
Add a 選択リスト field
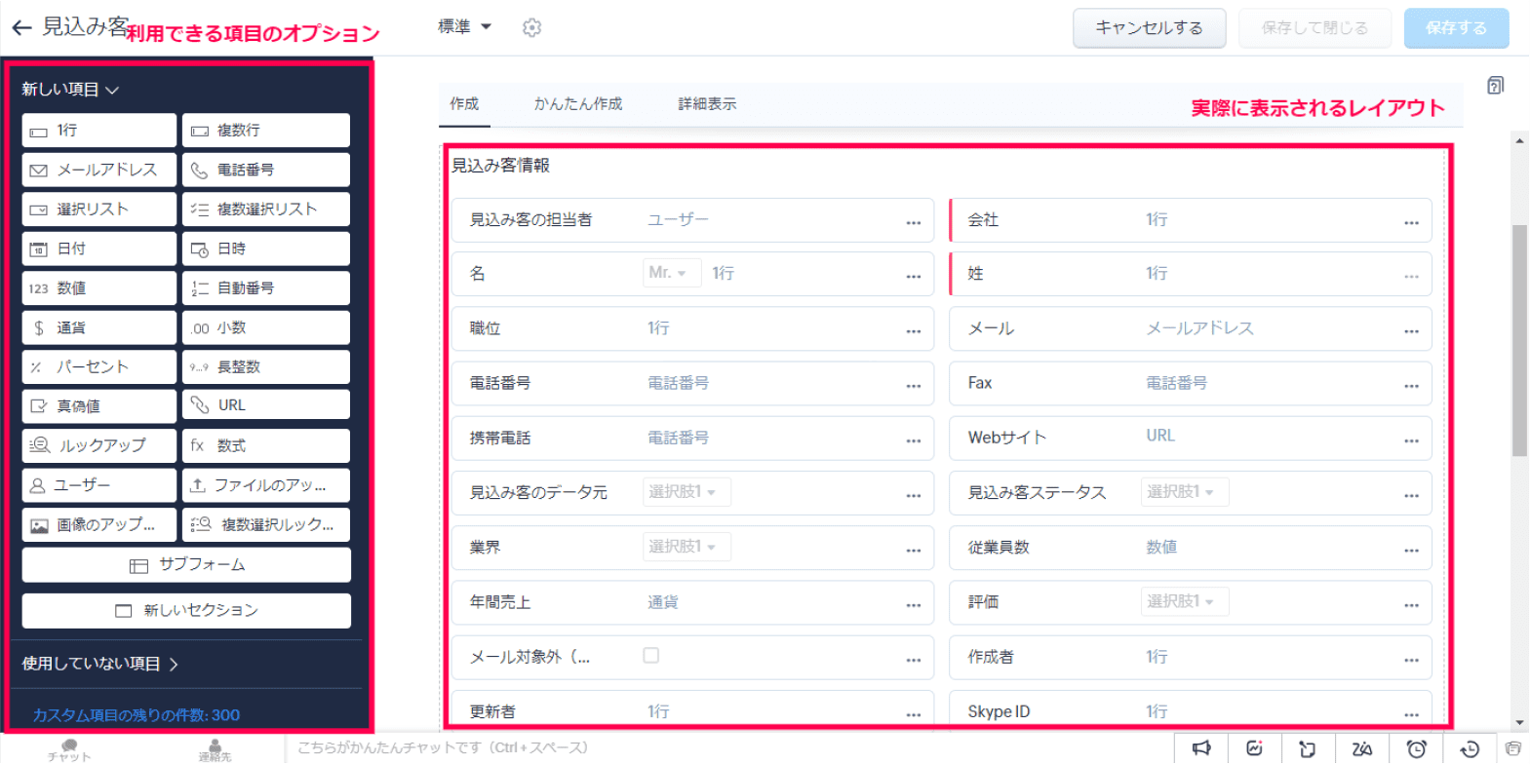click(98, 210)
